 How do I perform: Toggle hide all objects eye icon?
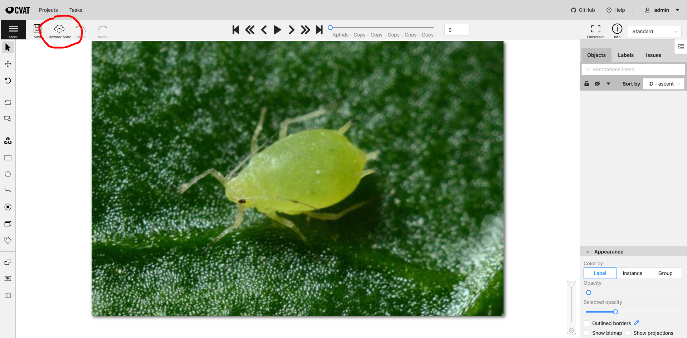[597, 84]
